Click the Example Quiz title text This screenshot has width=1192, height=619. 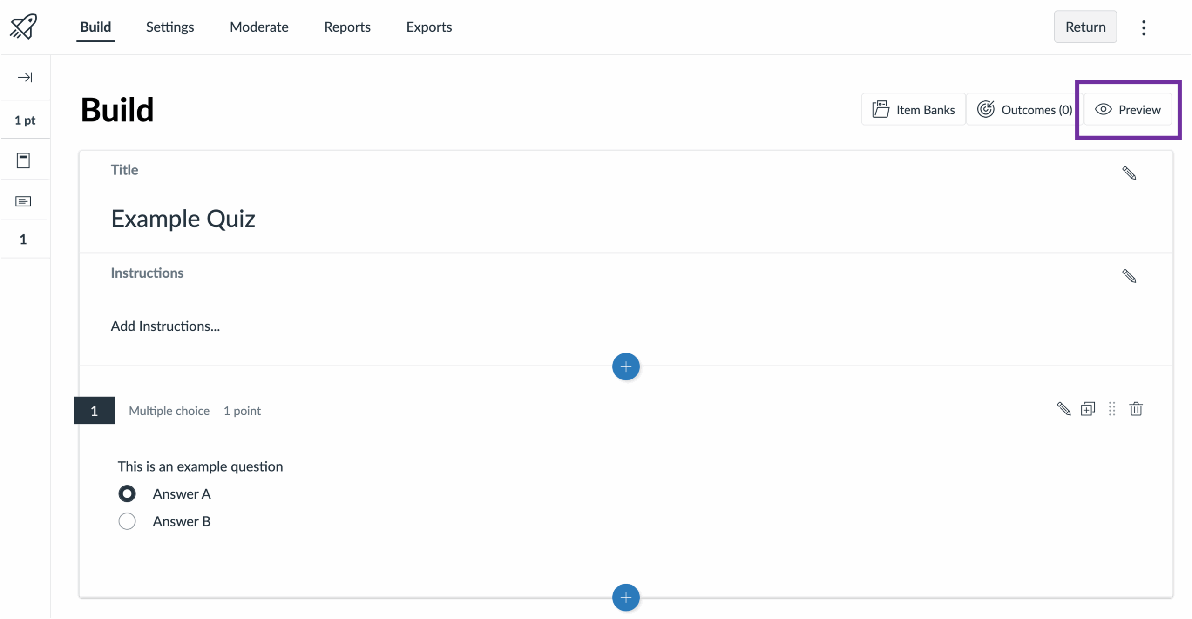(x=183, y=219)
